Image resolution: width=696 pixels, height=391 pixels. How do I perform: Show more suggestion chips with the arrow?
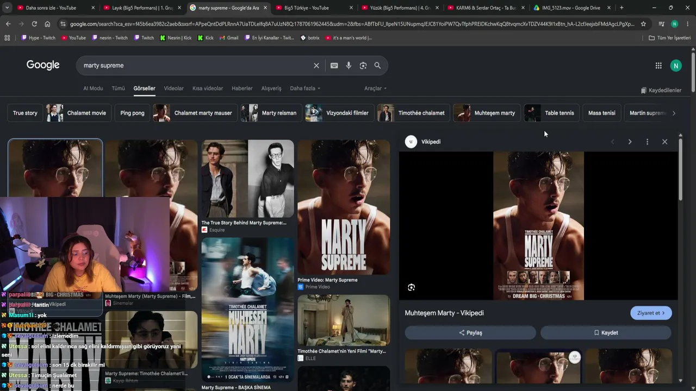click(x=674, y=113)
